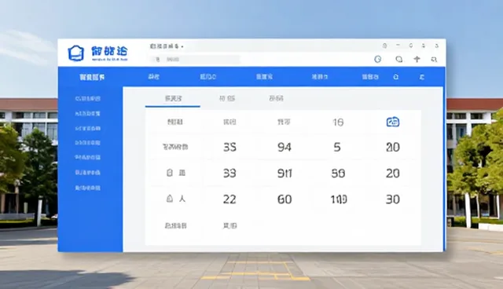Click the single-digit "5" table cell
The height and width of the screenshot is (289, 503).
coord(337,148)
